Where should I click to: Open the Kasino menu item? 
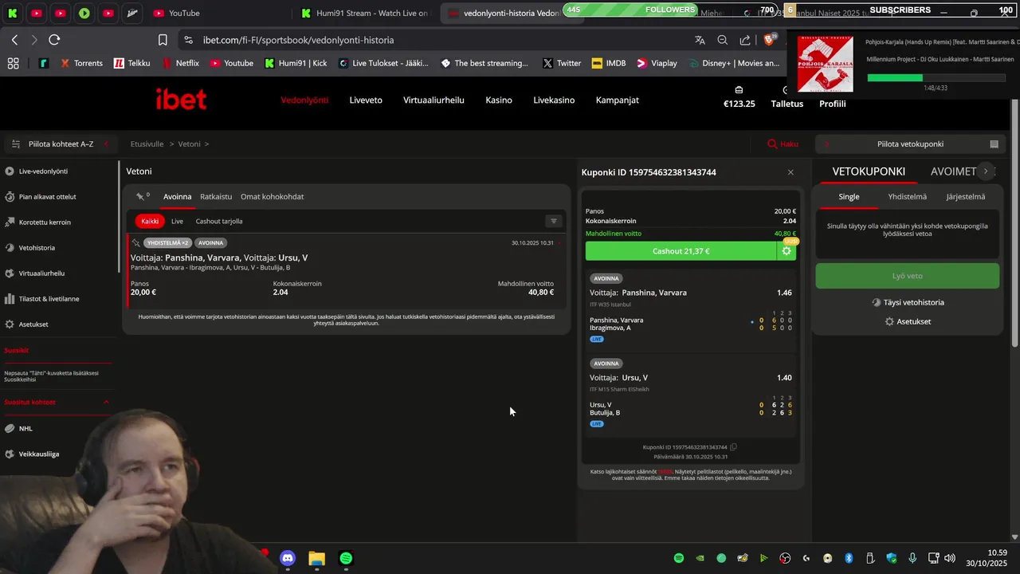click(499, 100)
